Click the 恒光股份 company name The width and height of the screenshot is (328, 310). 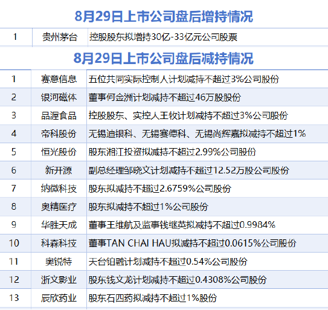59,152
